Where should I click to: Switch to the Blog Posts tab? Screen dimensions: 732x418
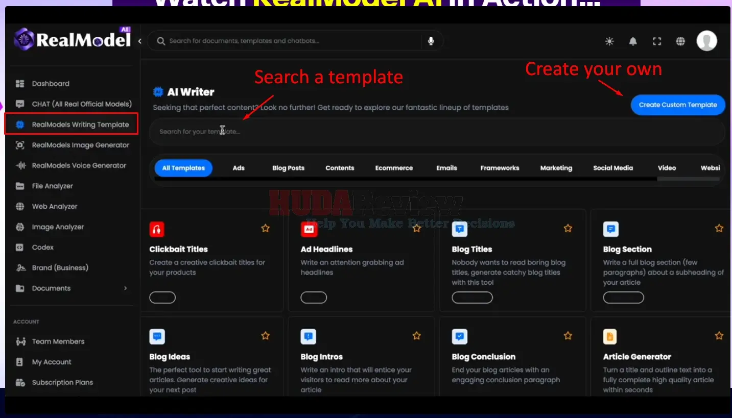[x=289, y=168]
